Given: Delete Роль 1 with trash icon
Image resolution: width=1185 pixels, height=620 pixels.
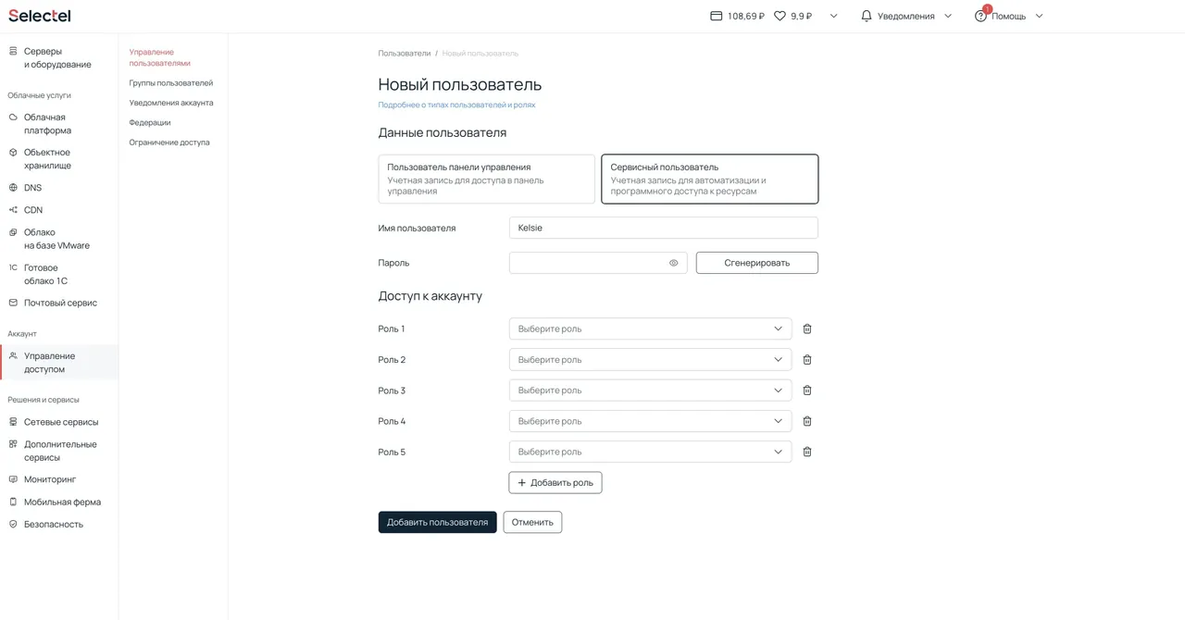Looking at the screenshot, I should click(x=807, y=329).
